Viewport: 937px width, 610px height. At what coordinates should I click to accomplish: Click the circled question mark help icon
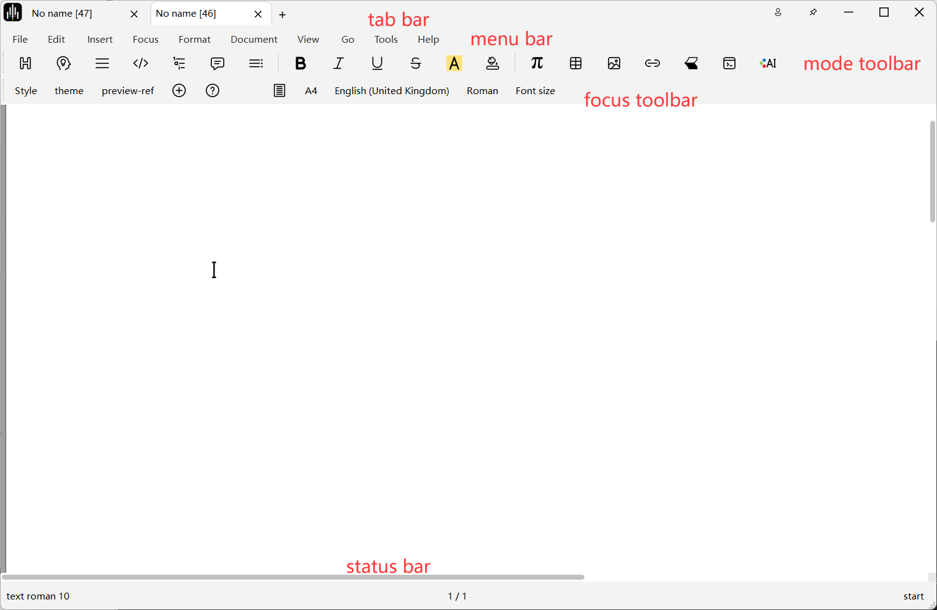point(213,90)
